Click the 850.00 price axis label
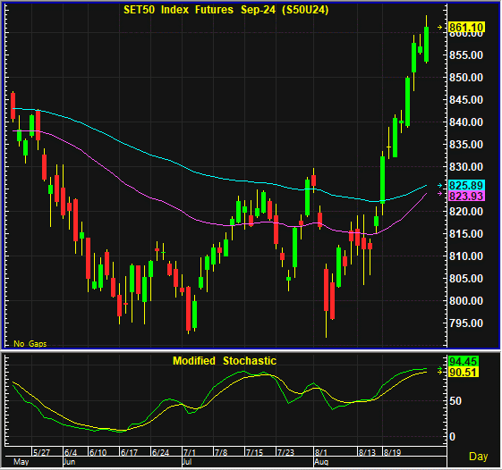This screenshot has height=470, width=502. point(466,78)
